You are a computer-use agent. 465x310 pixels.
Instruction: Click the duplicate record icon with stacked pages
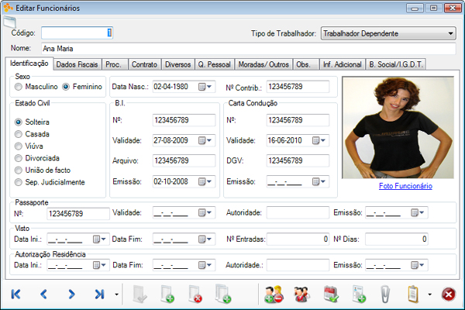point(223,294)
